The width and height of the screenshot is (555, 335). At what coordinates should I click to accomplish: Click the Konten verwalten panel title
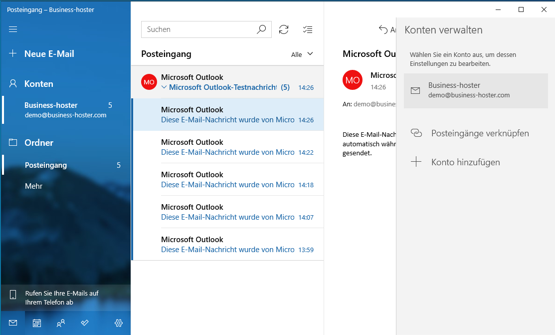tap(443, 30)
